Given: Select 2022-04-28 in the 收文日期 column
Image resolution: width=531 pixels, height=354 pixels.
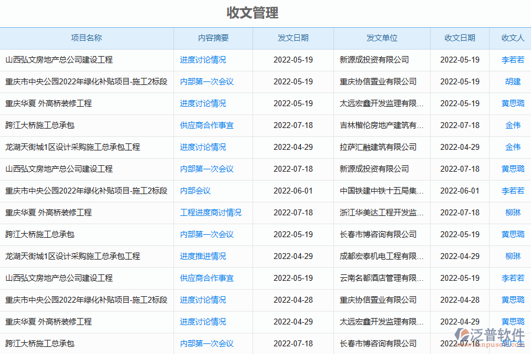Looking at the screenshot, I should 460,300.
